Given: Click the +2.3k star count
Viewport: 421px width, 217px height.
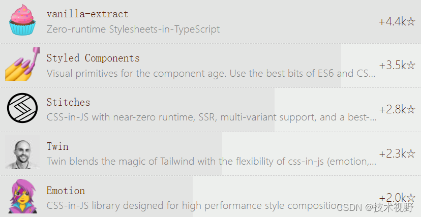Looking at the screenshot, I should point(397,153).
